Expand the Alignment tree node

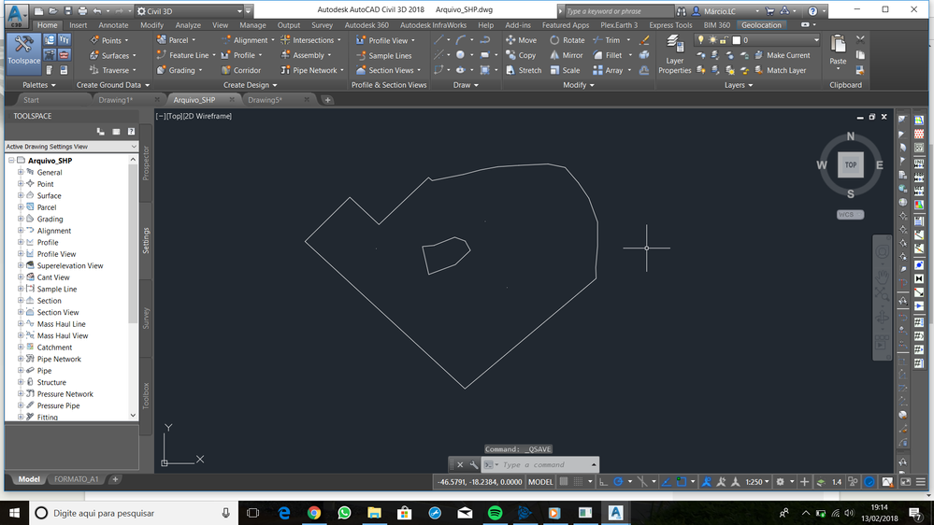(x=21, y=231)
